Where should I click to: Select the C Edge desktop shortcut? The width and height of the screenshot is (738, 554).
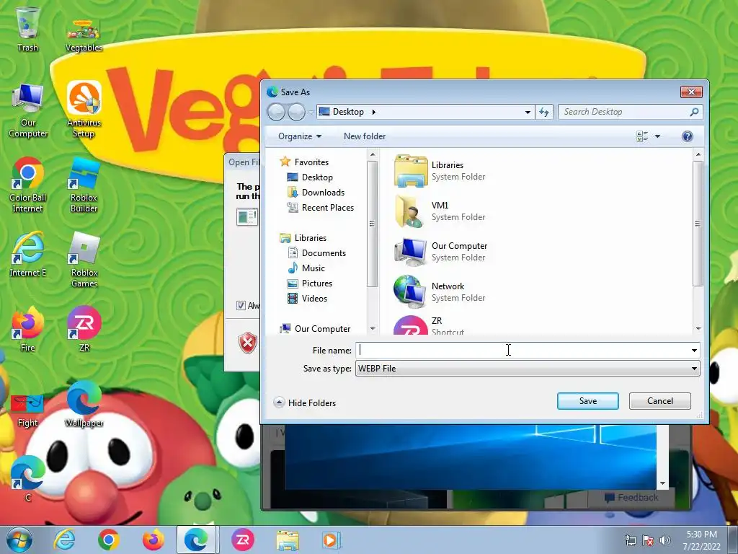click(28, 478)
